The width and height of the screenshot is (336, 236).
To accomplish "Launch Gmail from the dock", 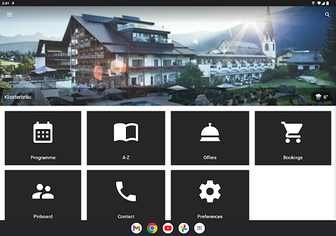I will [136, 228].
